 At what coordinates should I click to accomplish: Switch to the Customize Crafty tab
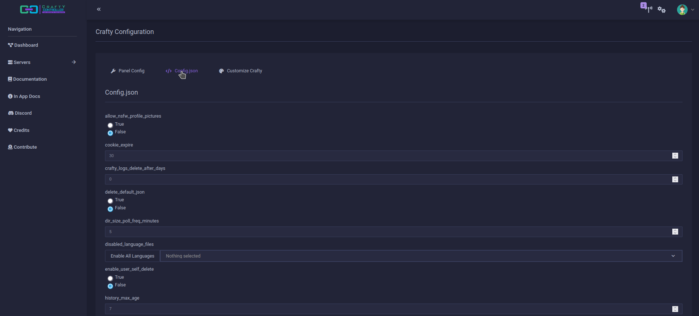[x=240, y=71]
